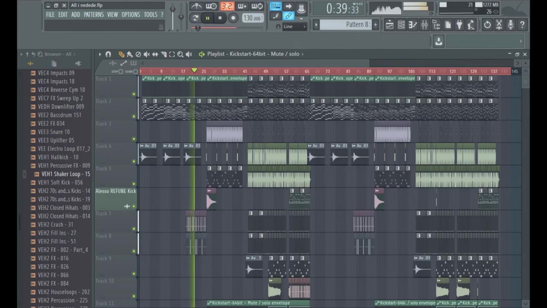Select the Zoom tool in Playlist
The image size is (547, 308).
(x=180, y=54)
